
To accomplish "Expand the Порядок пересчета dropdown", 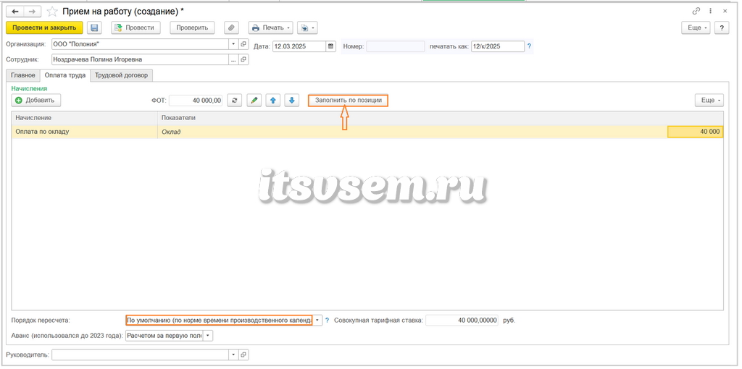I will tap(317, 321).
